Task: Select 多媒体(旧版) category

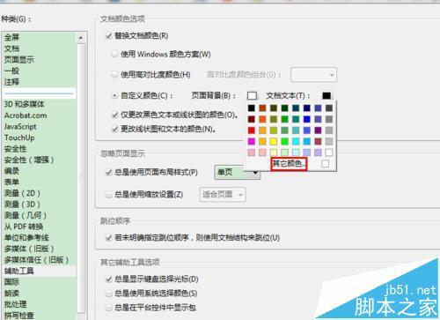Action: [x=39, y=249]
